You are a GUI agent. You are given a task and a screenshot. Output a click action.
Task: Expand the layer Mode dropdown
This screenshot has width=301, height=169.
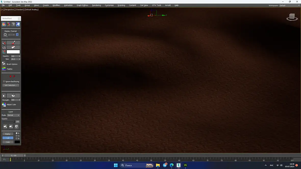click(13, 115)
